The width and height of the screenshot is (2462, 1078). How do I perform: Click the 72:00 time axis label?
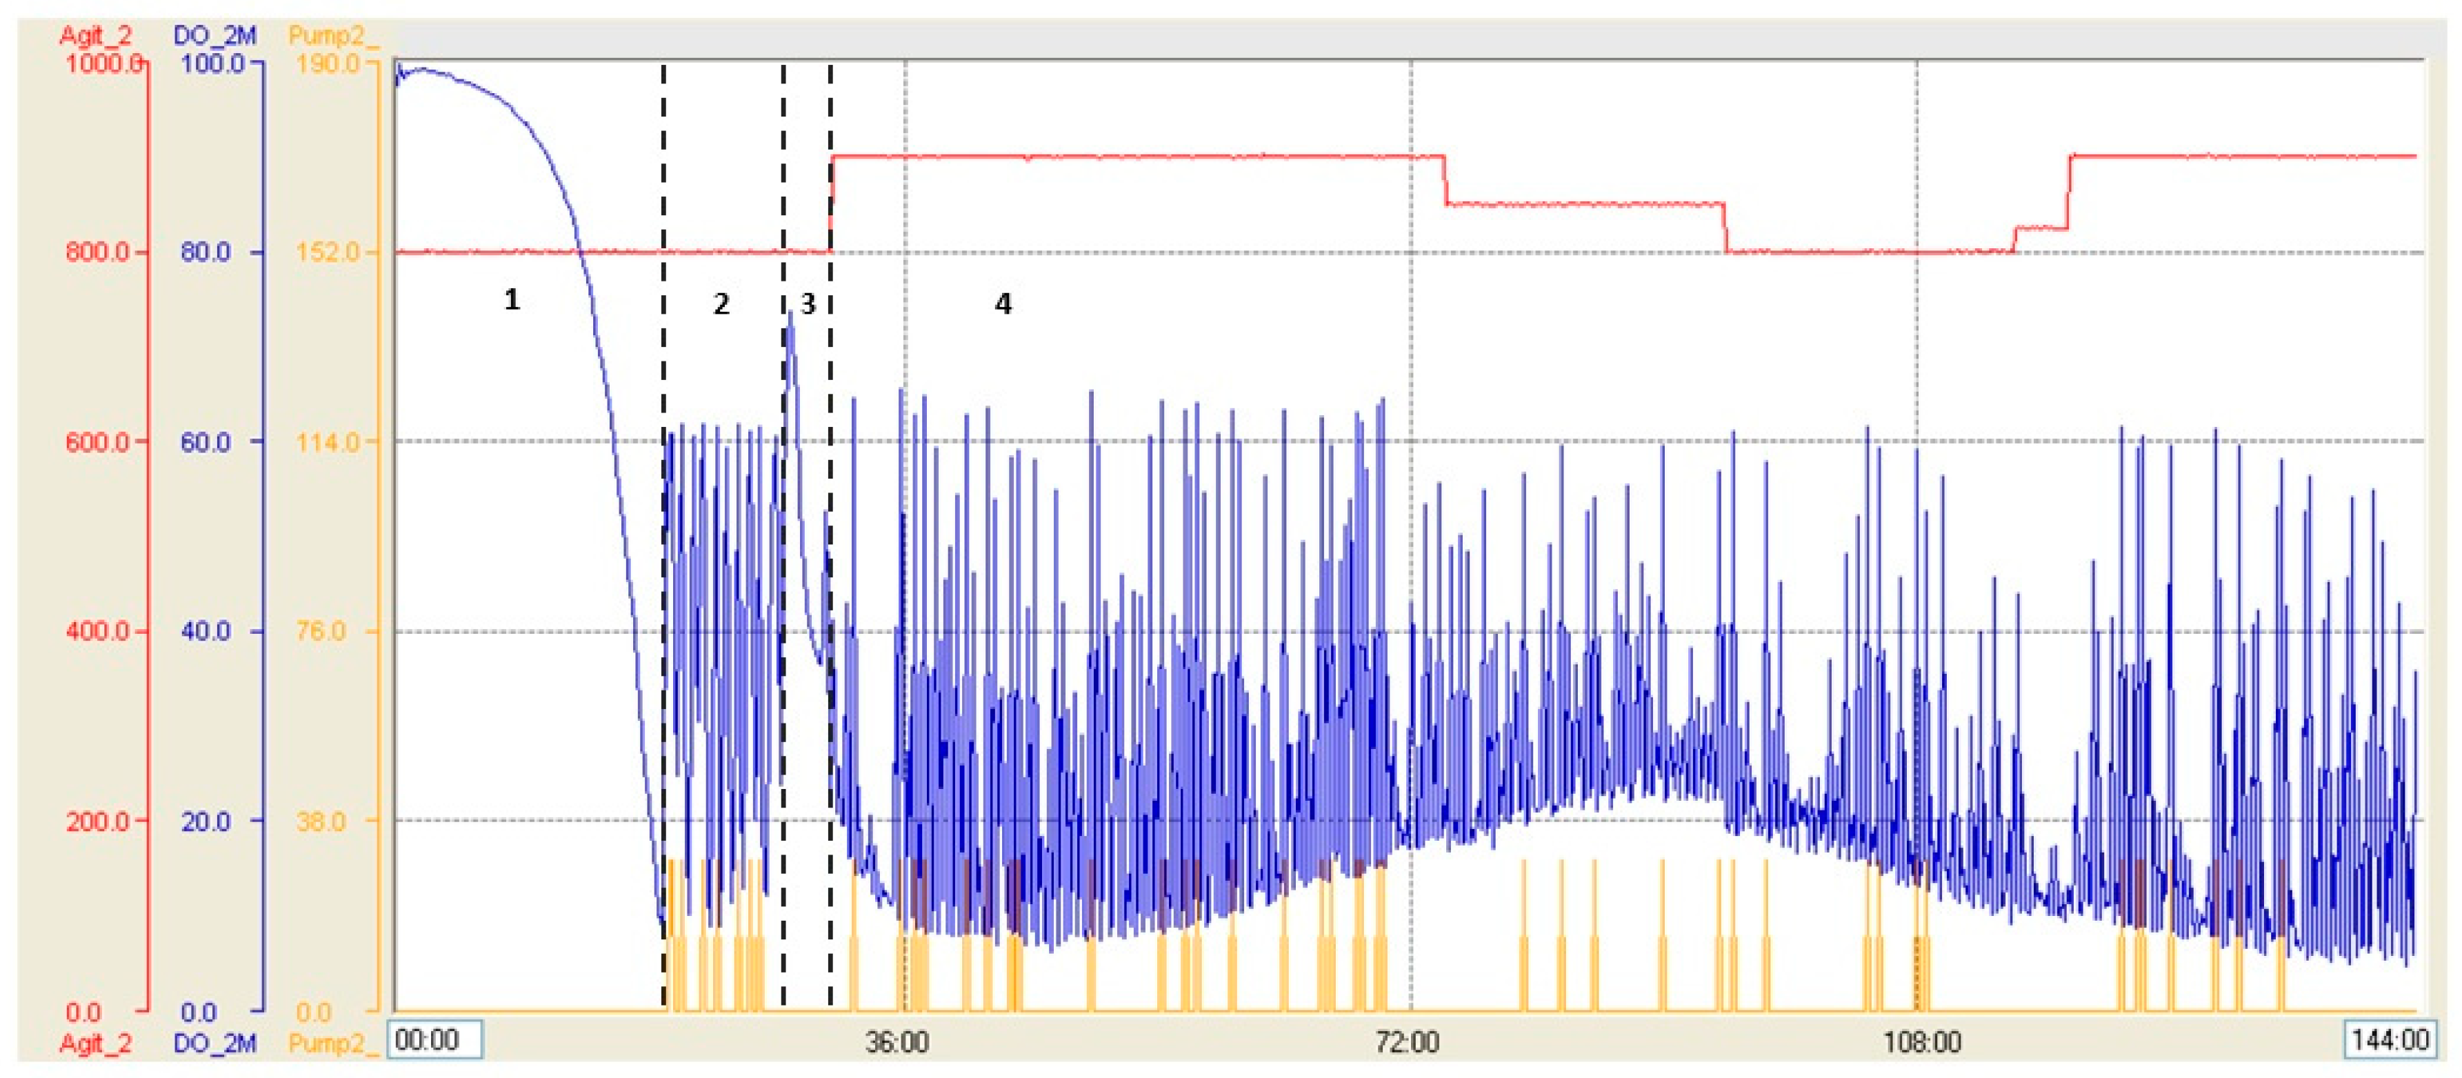coord(1407,1041)
